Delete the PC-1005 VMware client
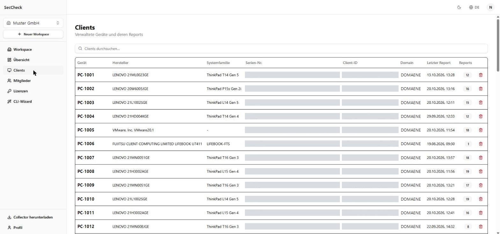Image resolution: width=500 pixels, height=234 pixels. (481, 130)
